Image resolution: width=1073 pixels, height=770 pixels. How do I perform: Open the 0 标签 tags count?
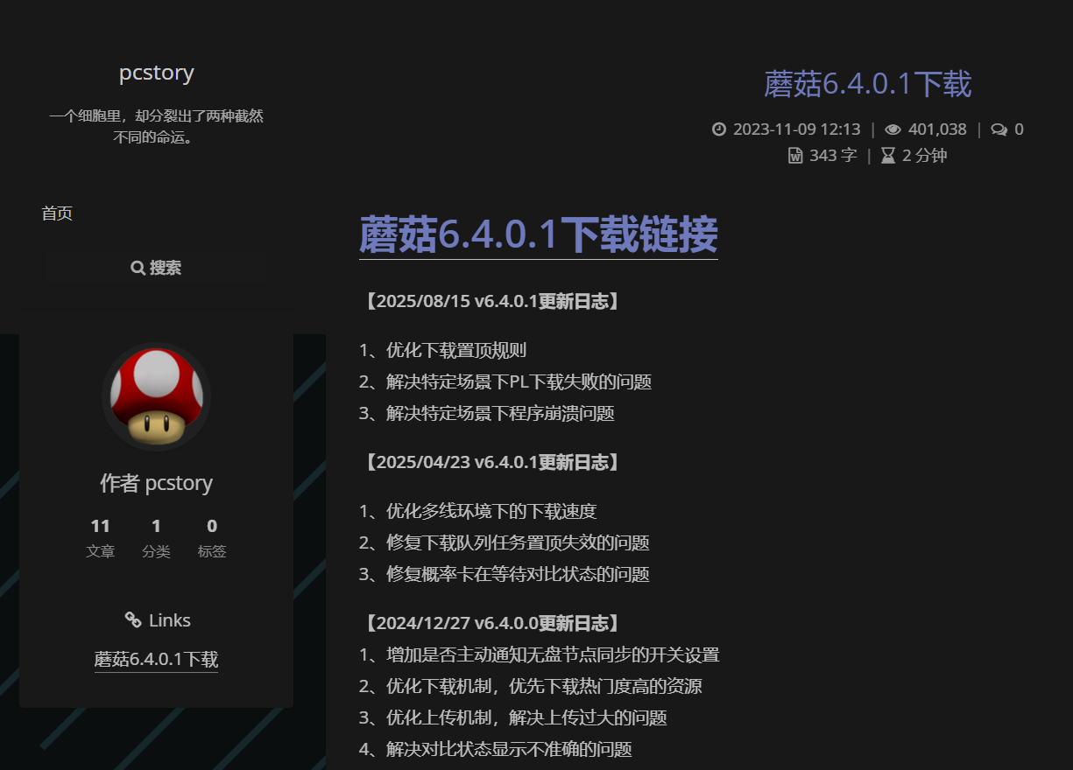(212, 537)
